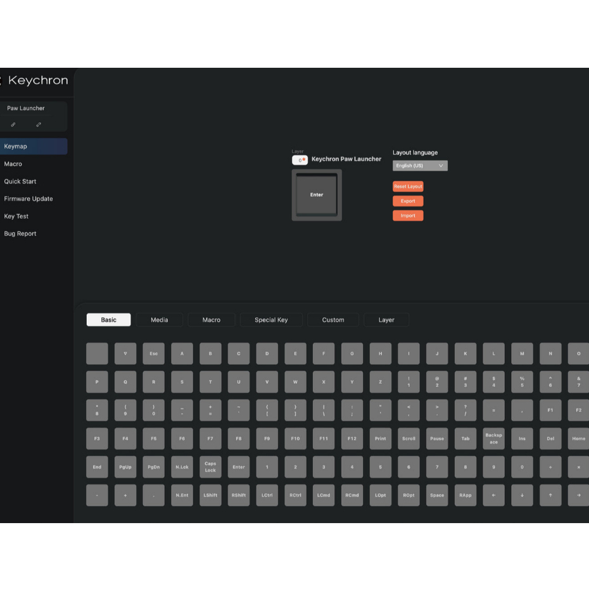The height and width of the screenshot is (589, 589).
Task: Assign the Space keycode
Action: click(437, 495)
